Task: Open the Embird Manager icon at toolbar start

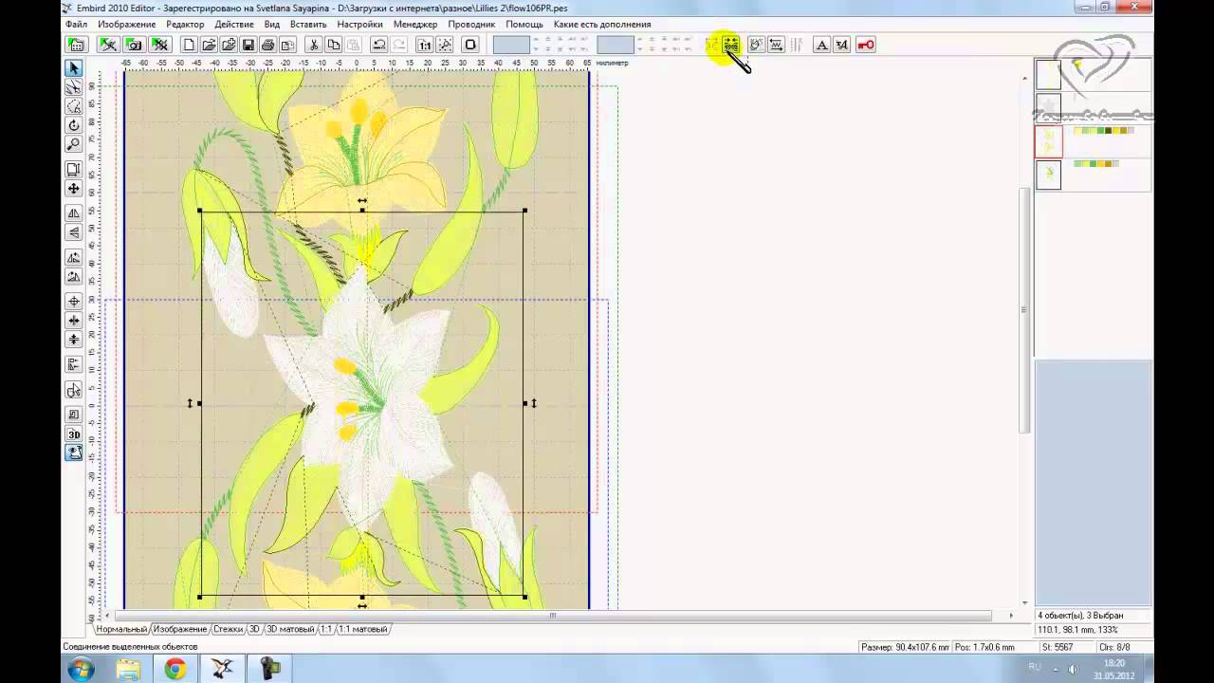Action: 77,45
